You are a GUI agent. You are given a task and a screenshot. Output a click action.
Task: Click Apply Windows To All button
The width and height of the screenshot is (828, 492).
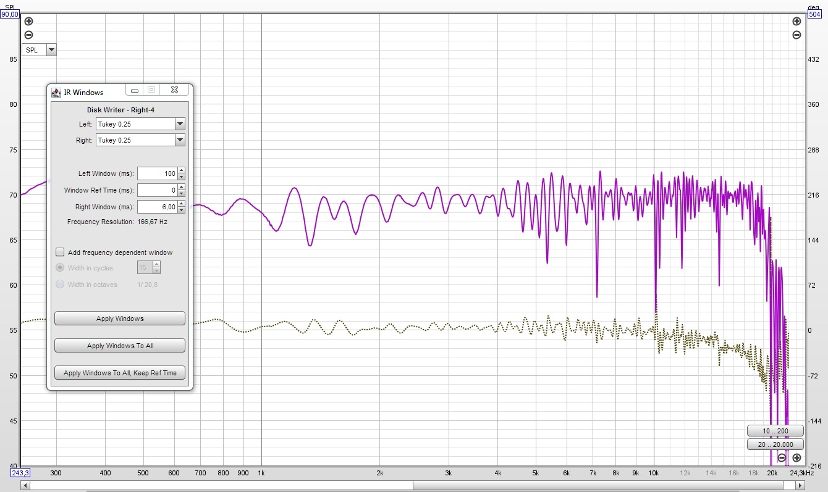pos(120,346)
